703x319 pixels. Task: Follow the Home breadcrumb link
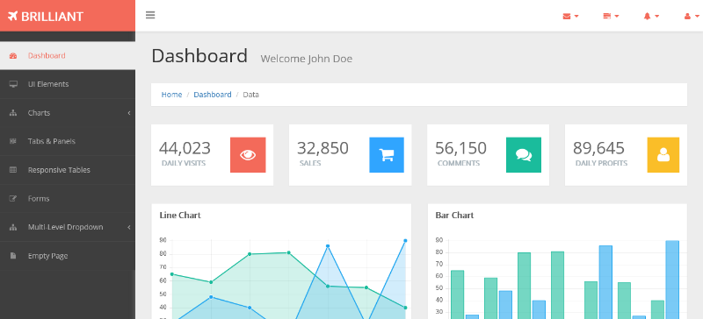tap(171, 95)
